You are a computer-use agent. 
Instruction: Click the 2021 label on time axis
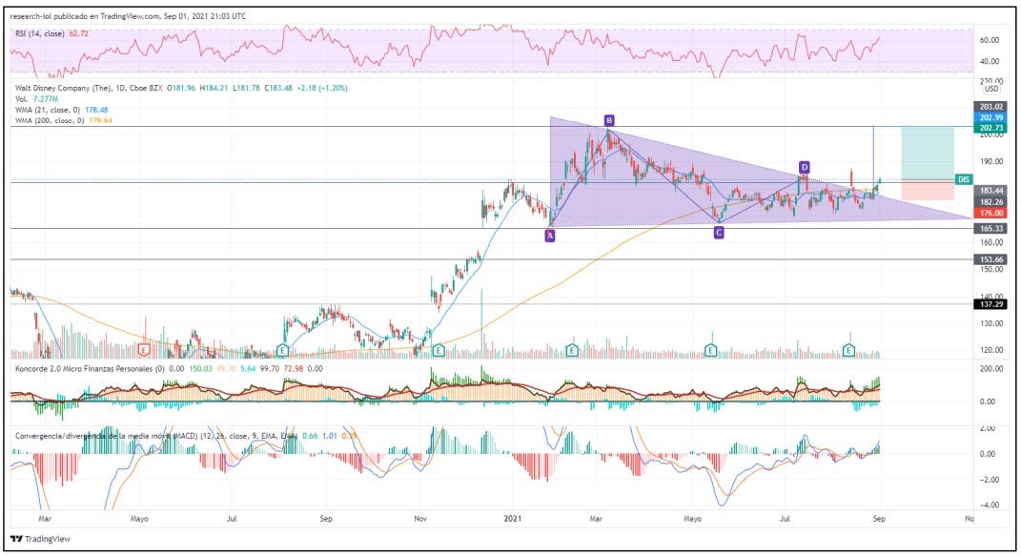click(513, 519)
